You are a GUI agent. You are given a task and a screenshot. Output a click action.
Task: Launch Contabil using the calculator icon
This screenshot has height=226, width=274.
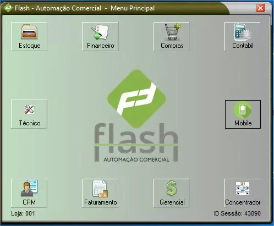[x=243, y=32]
